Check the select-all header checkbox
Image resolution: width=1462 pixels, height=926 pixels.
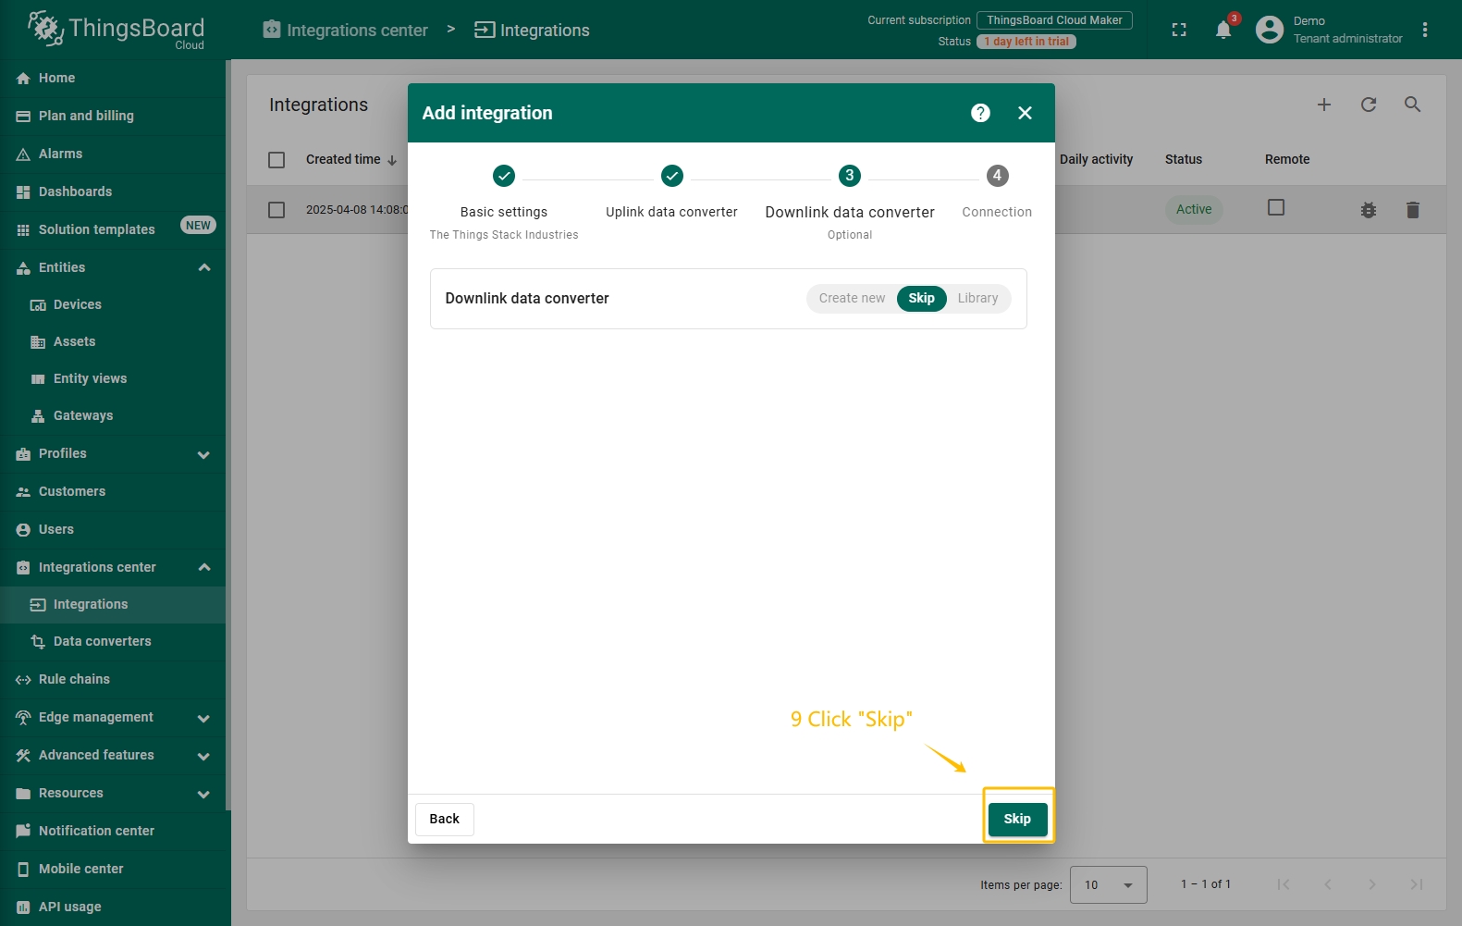click(x=276, y=160)
